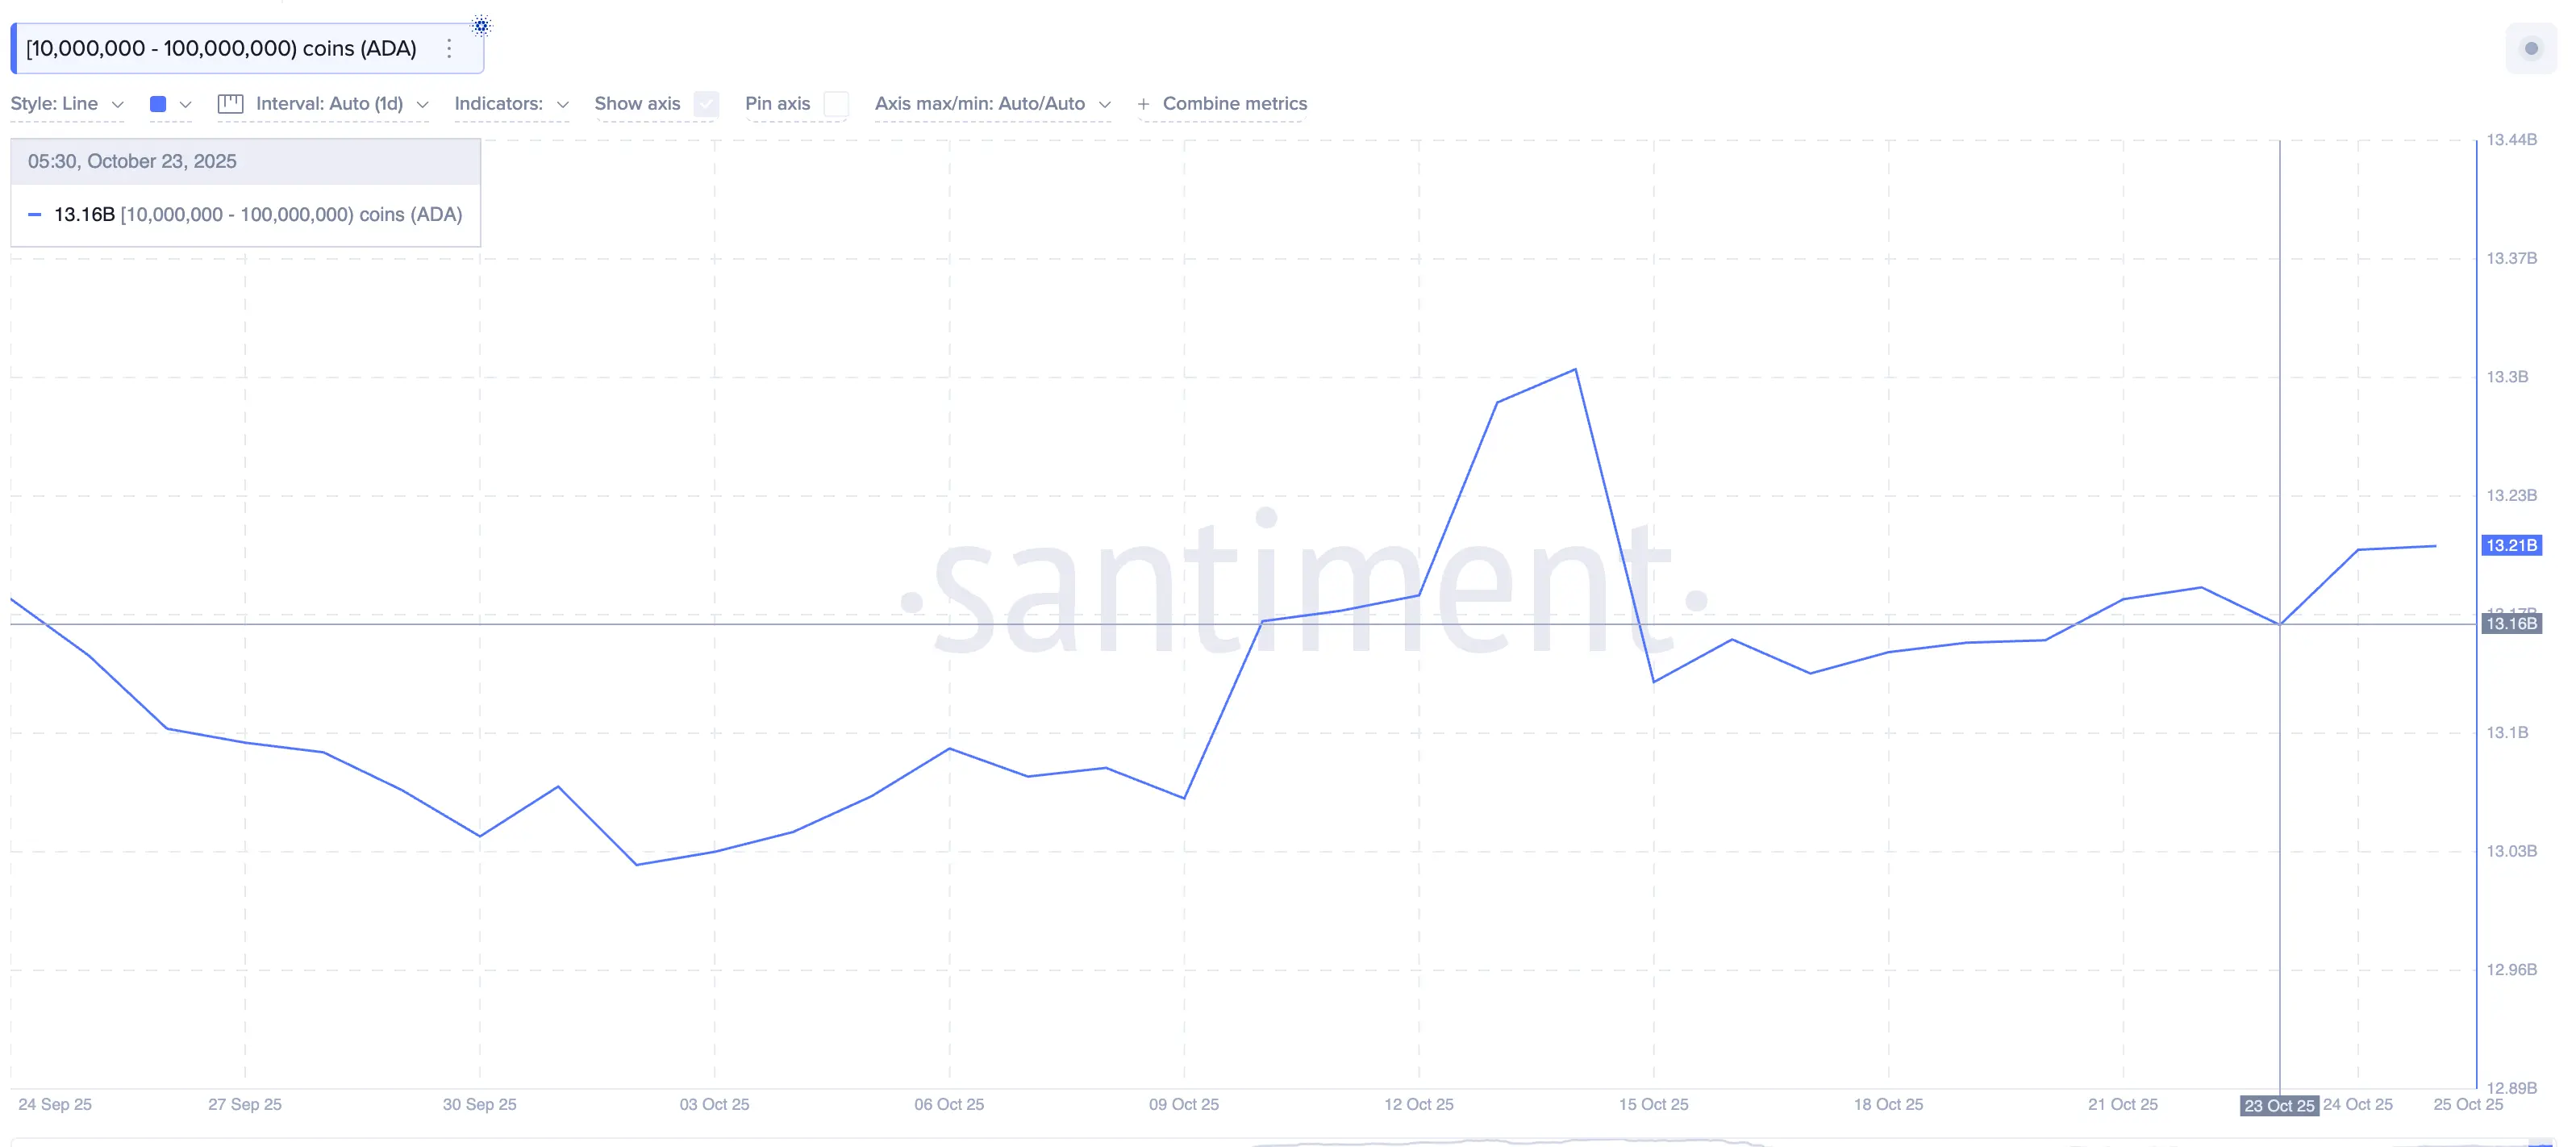Image resolution: width=2576 pixels, height=1147 pixels.
Task: Click the round gray icon at top right
Action: 2531,48
